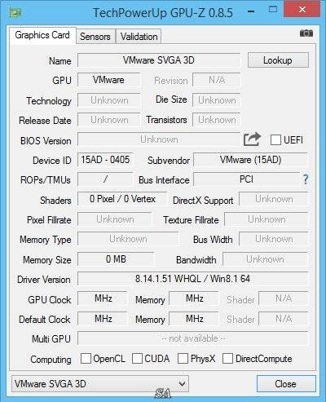Click the Multi GPU not available field
The image size is (326, 402).
tap(192, 338)
